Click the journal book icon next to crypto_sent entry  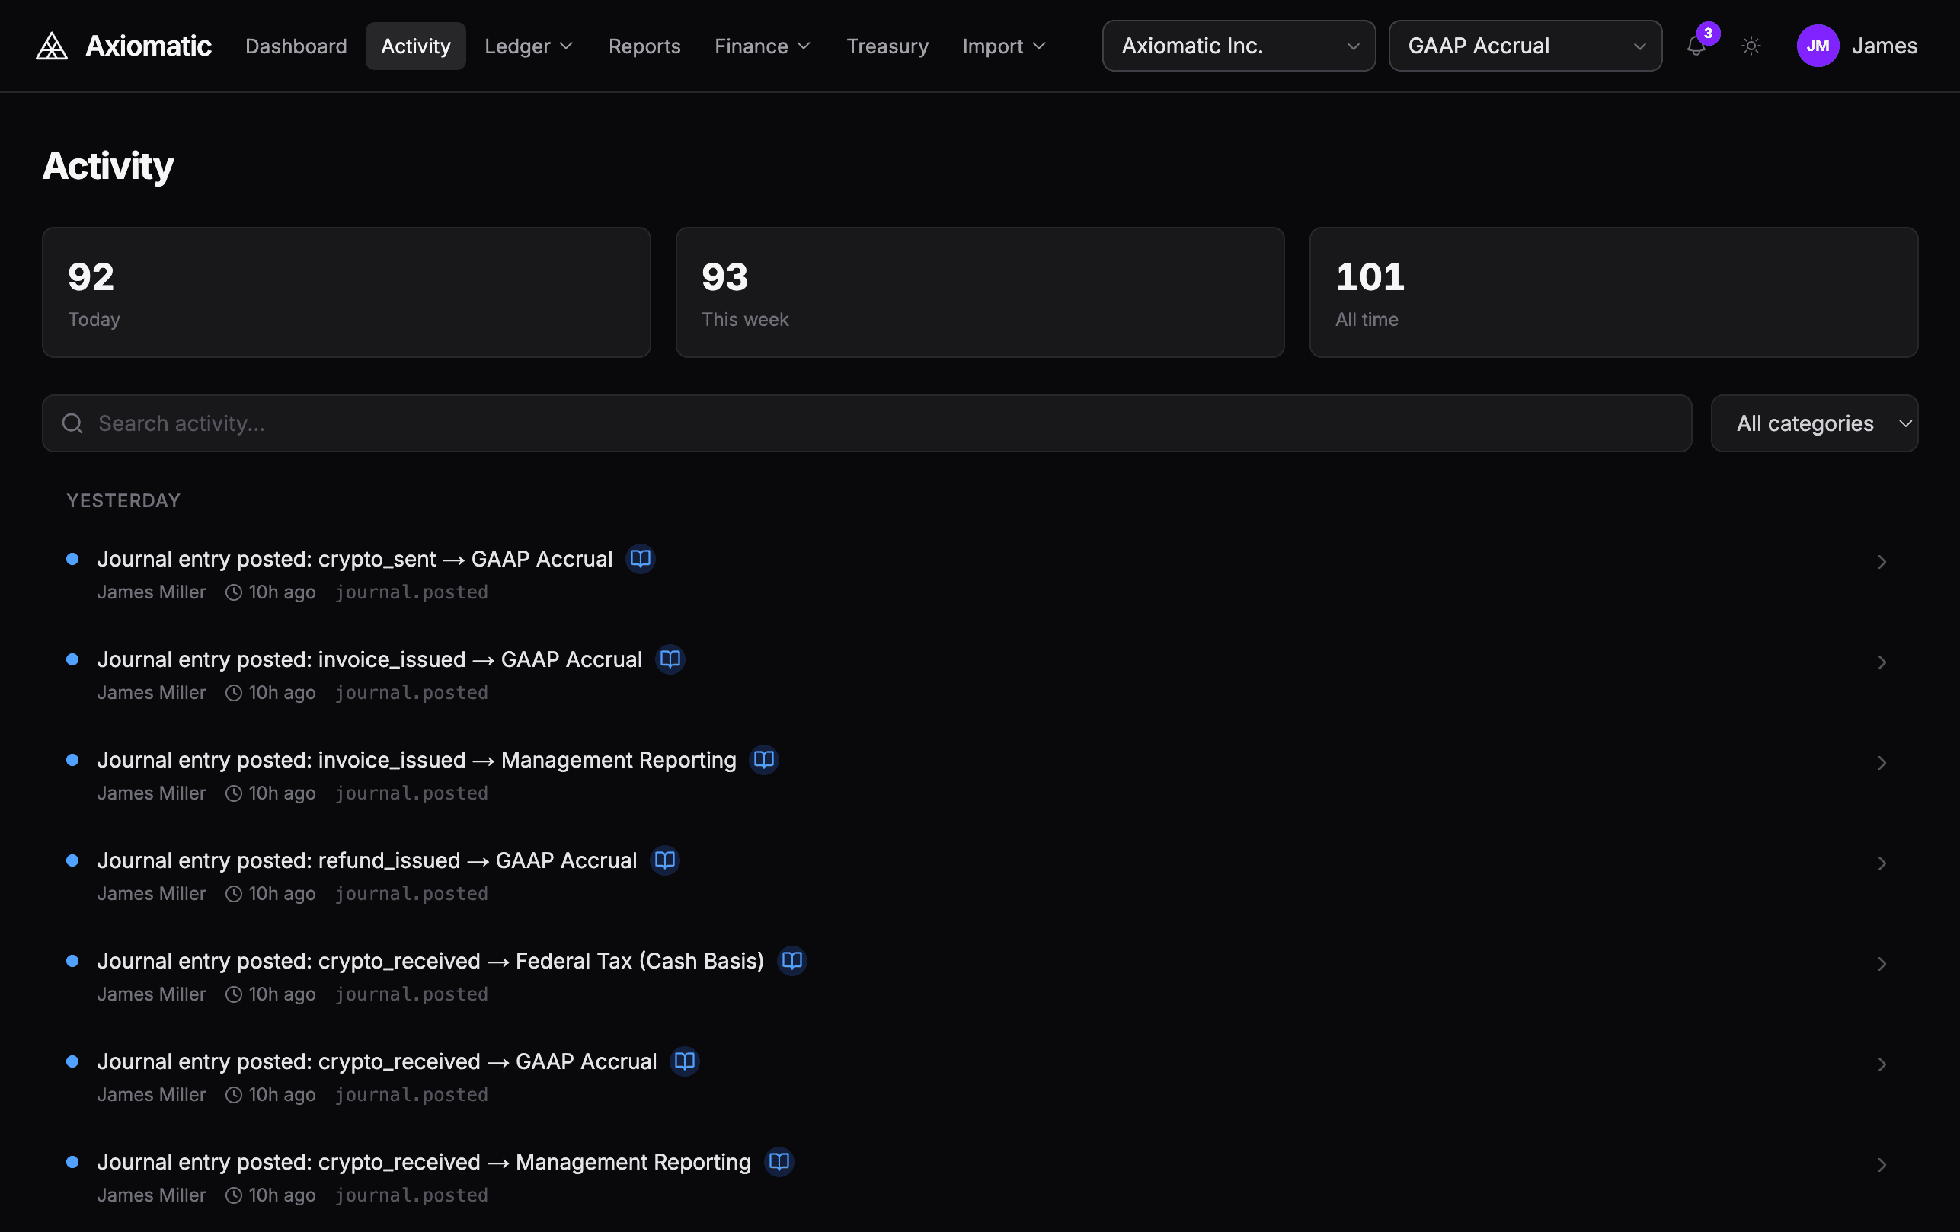(x=640, y=559)
